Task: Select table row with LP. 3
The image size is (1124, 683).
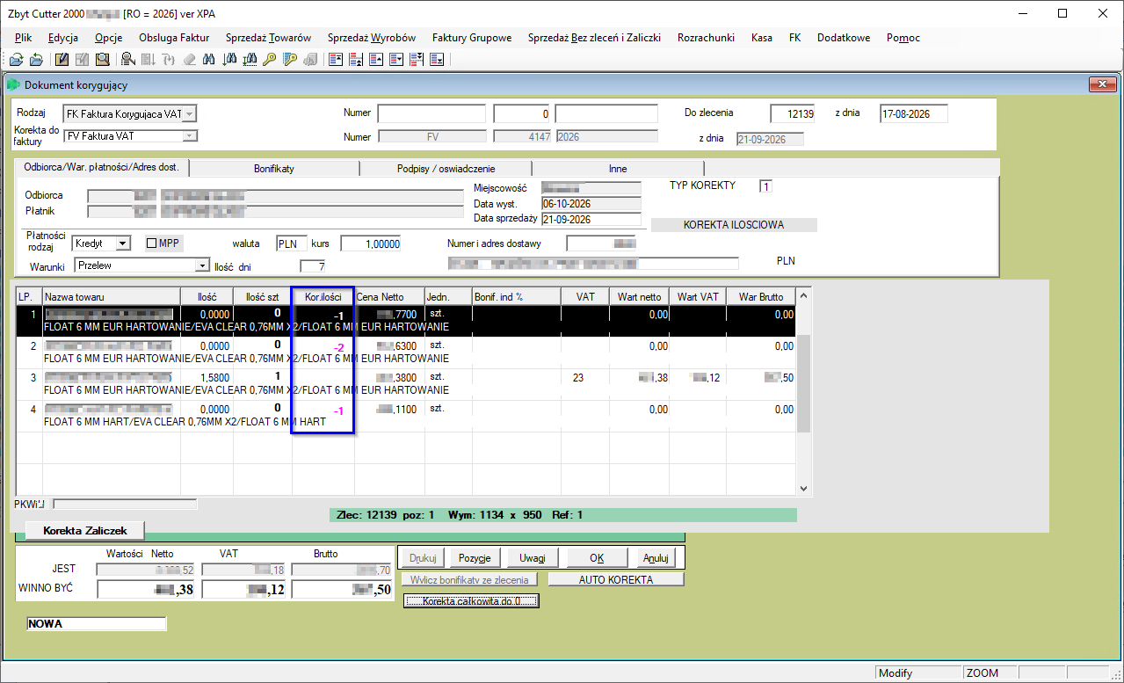Action: pyautogui.click(x=406, y=384)
